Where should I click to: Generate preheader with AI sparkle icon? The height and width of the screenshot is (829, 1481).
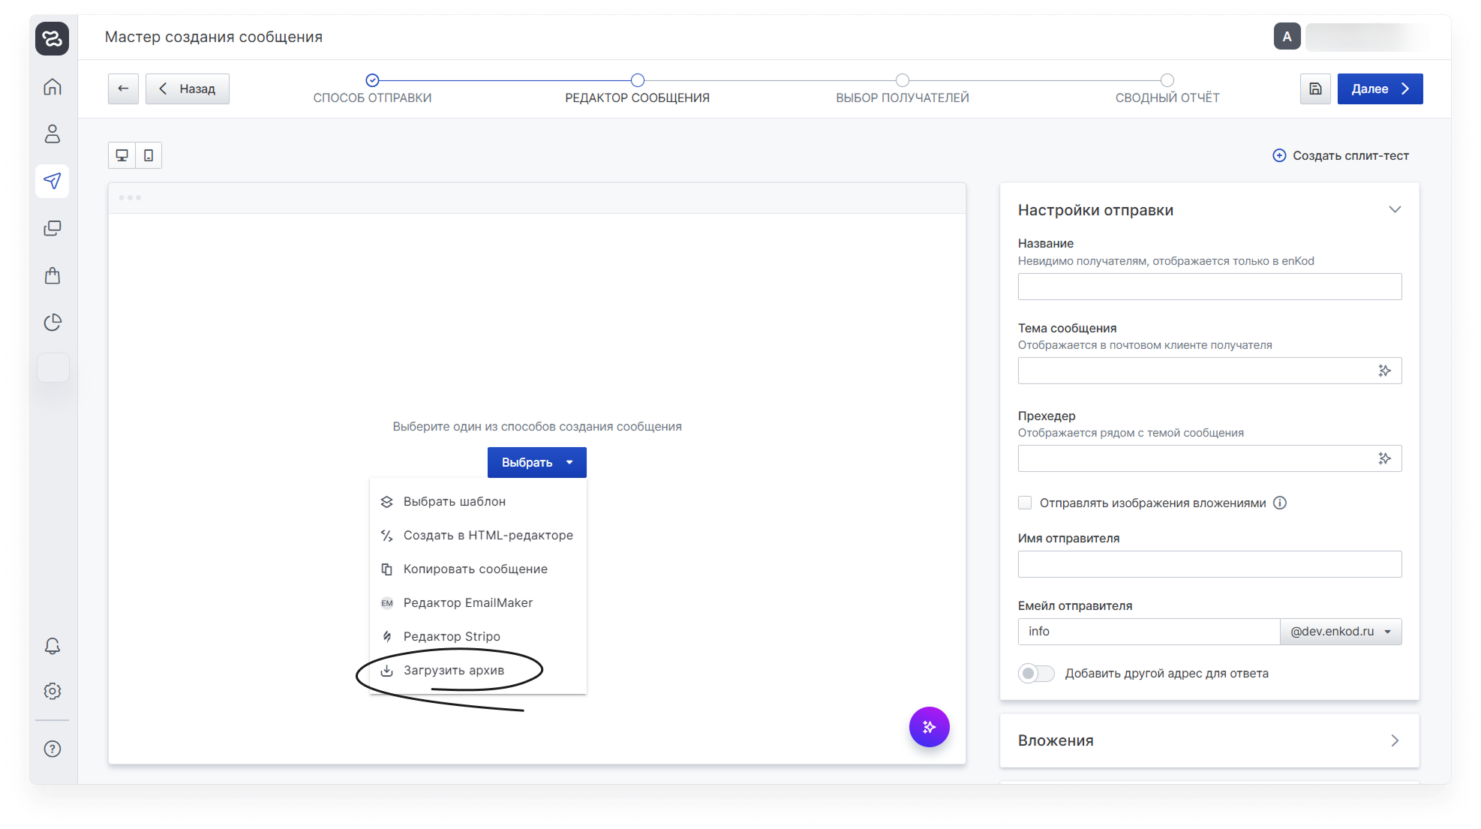[1384, 458]
